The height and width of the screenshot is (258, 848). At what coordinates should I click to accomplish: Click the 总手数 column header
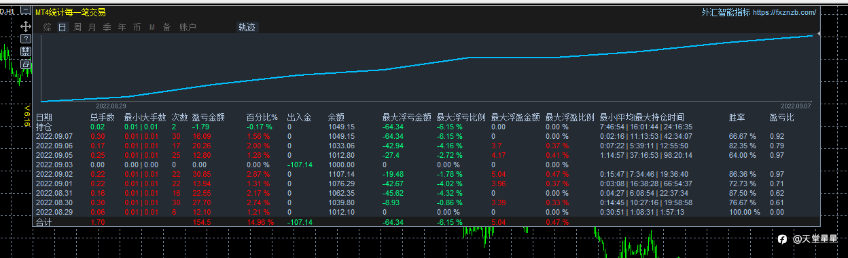coord(102,117)
